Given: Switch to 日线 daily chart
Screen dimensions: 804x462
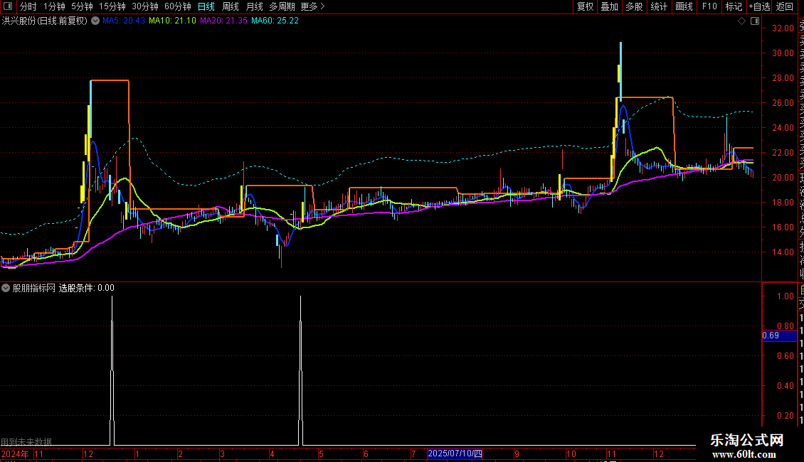Looking at the screenshot, I should click(x=206, y=6).
